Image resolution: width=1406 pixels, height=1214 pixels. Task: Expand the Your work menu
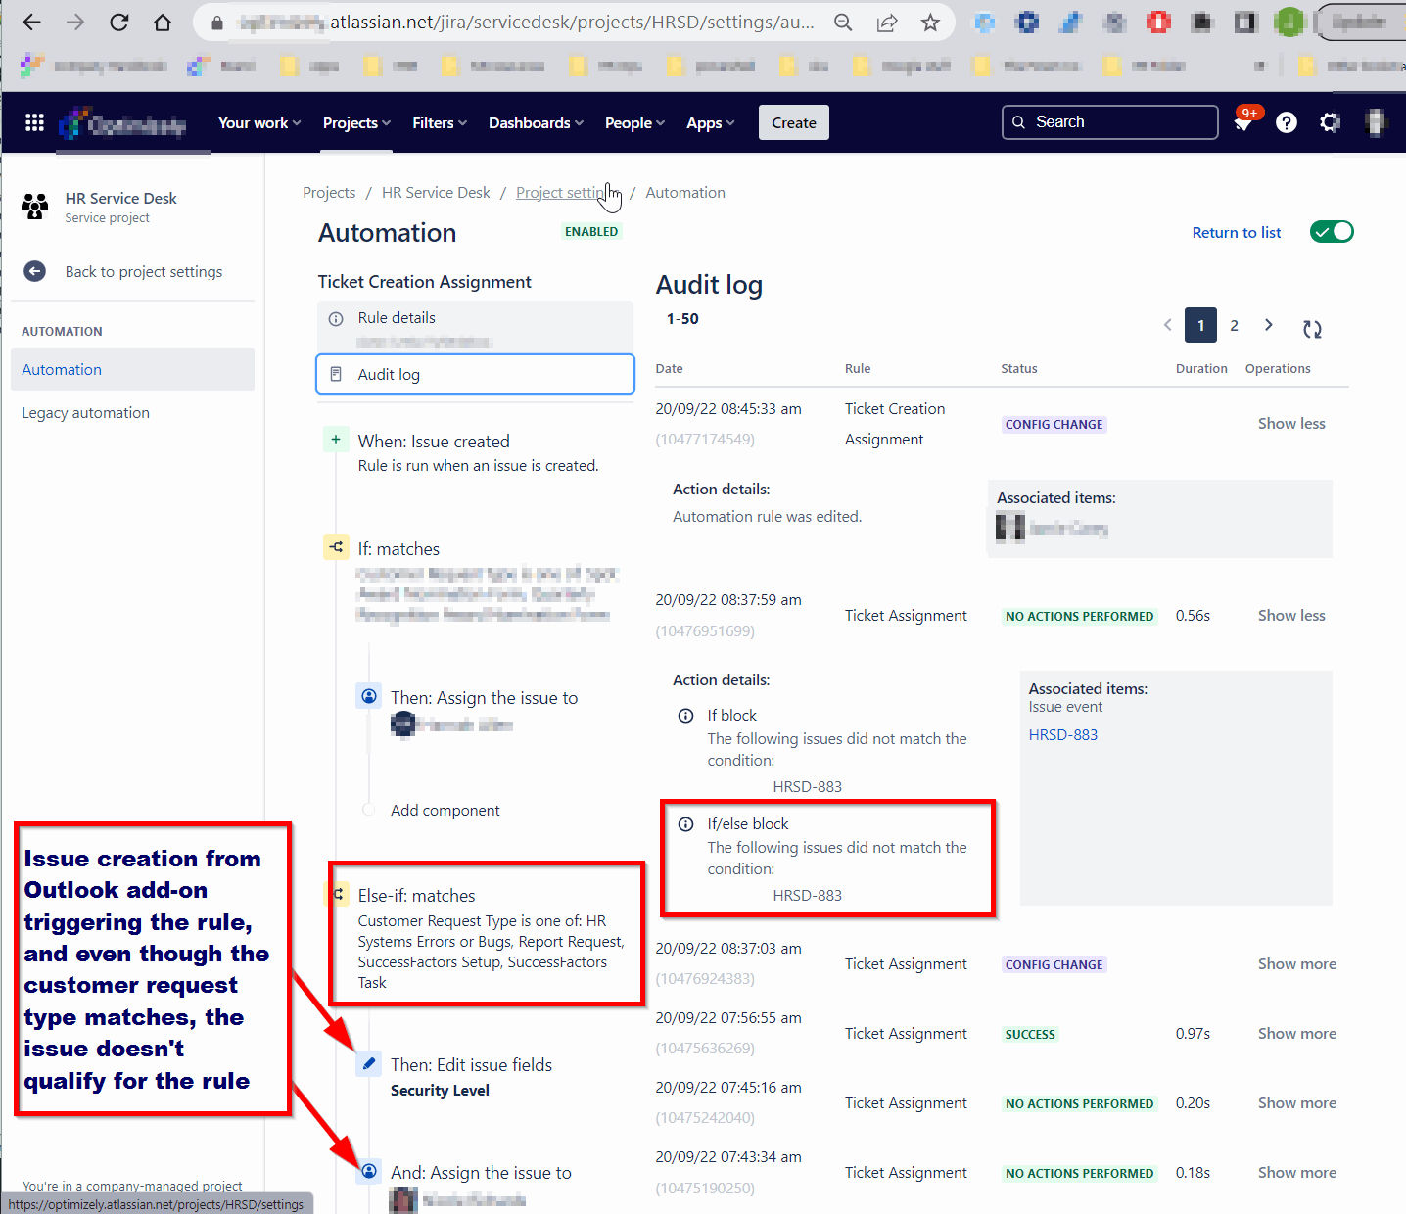coord(259,122)
